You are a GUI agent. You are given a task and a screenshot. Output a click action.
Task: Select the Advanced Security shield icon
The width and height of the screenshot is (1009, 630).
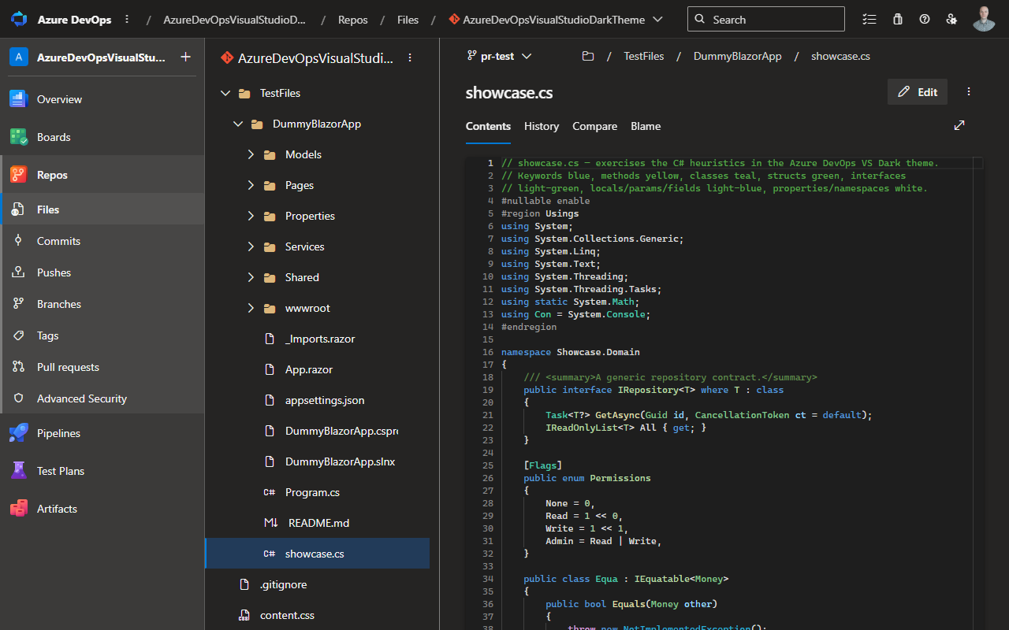click(x=18, y=398)
